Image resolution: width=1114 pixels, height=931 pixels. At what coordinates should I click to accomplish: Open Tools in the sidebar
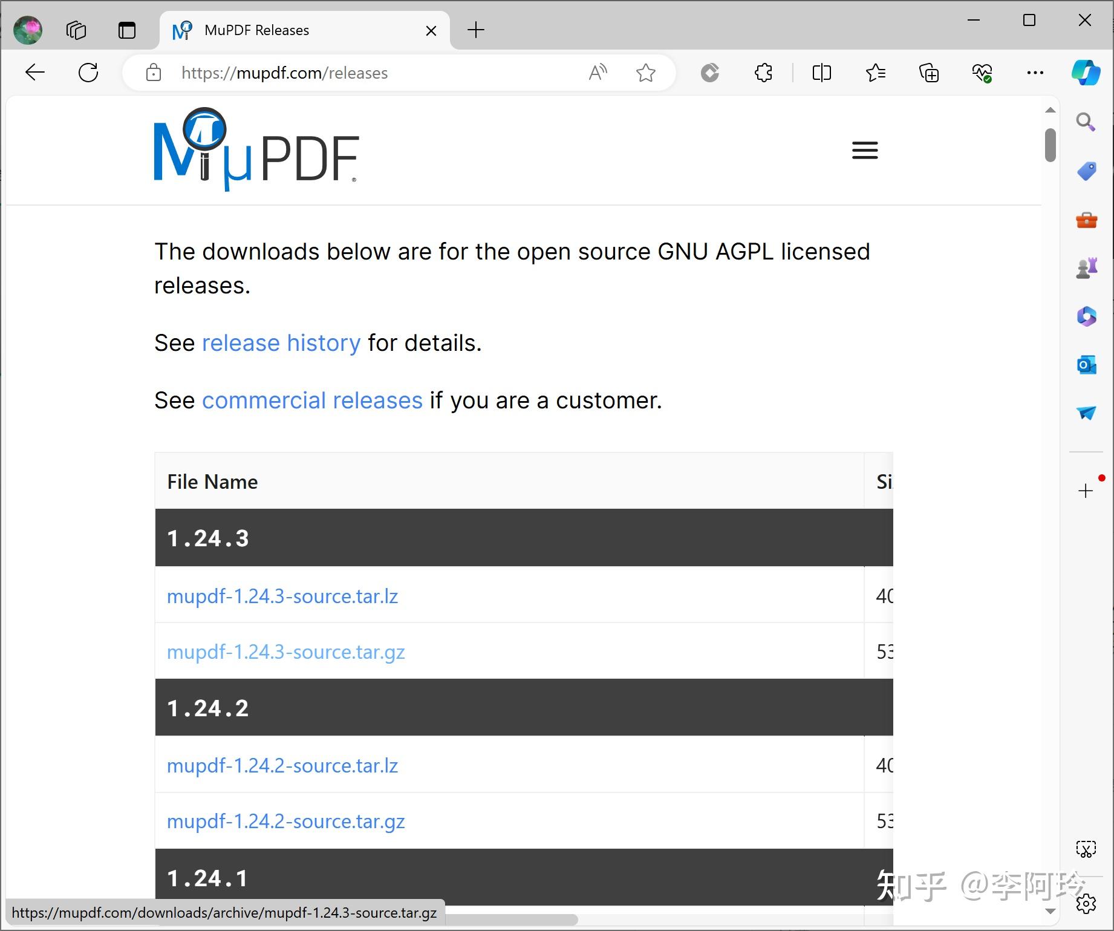1086,220
